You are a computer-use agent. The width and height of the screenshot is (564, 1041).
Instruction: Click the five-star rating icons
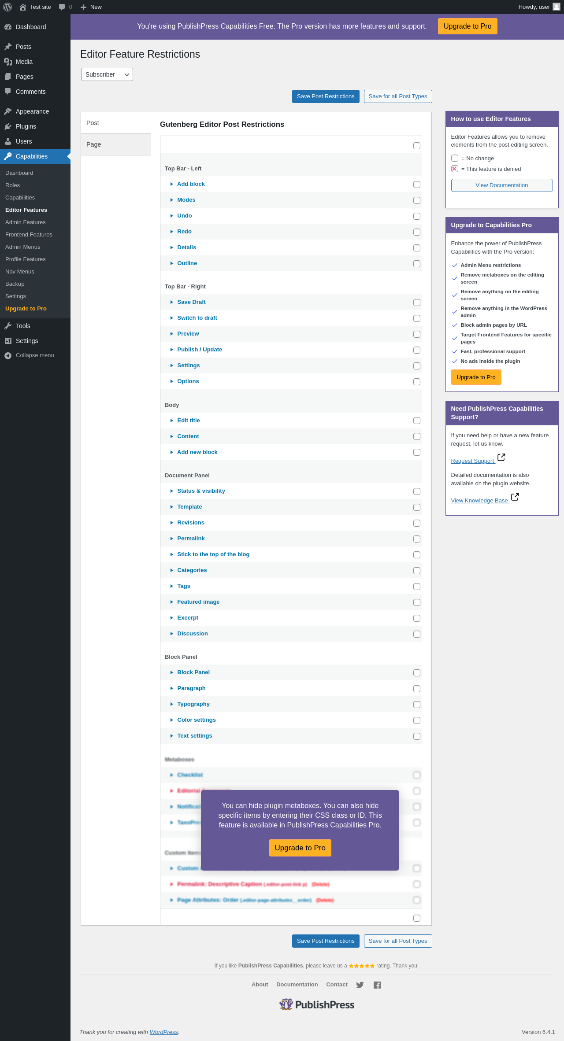(362, 966)
